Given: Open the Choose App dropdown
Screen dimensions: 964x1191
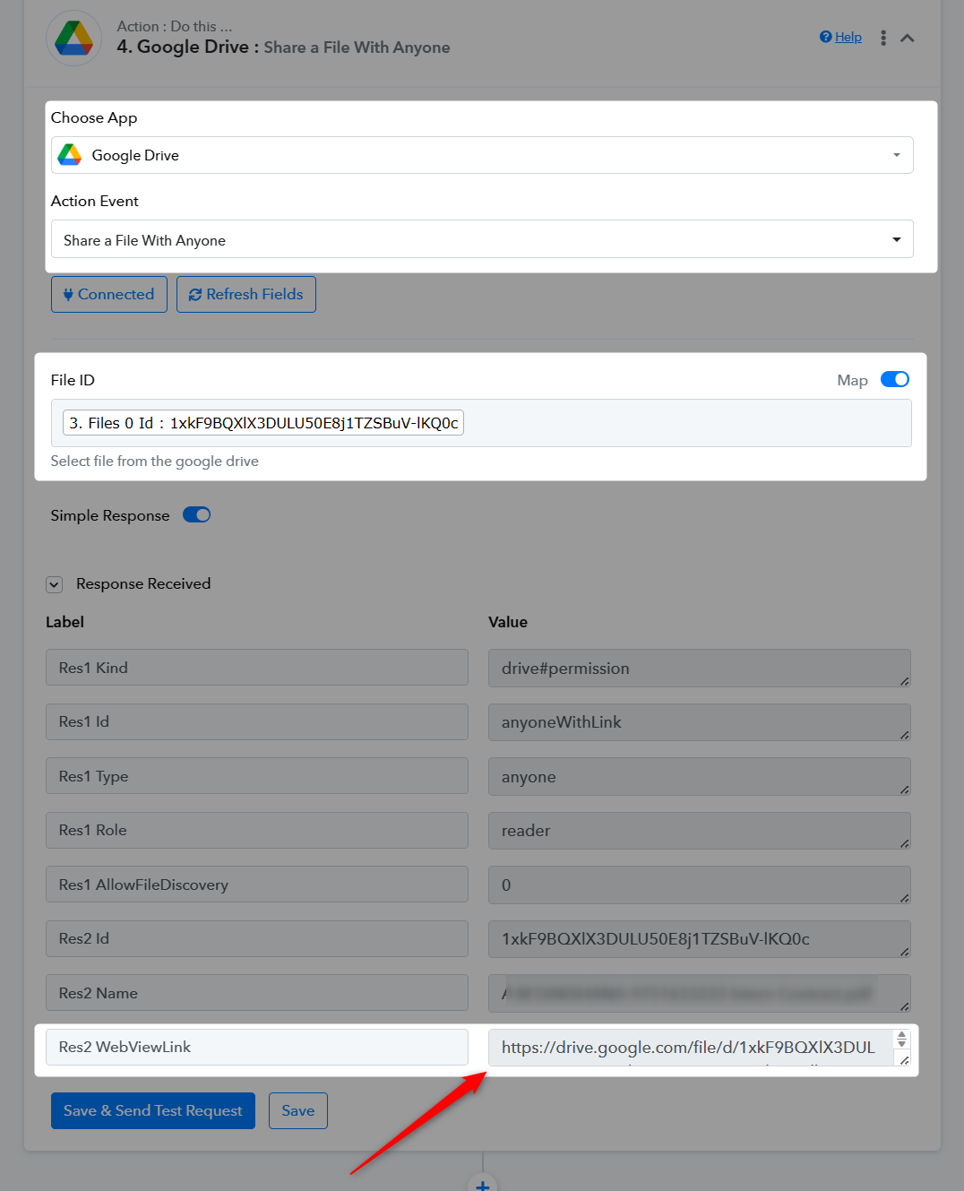Looking at the screenshot, I should click(482, 155).
